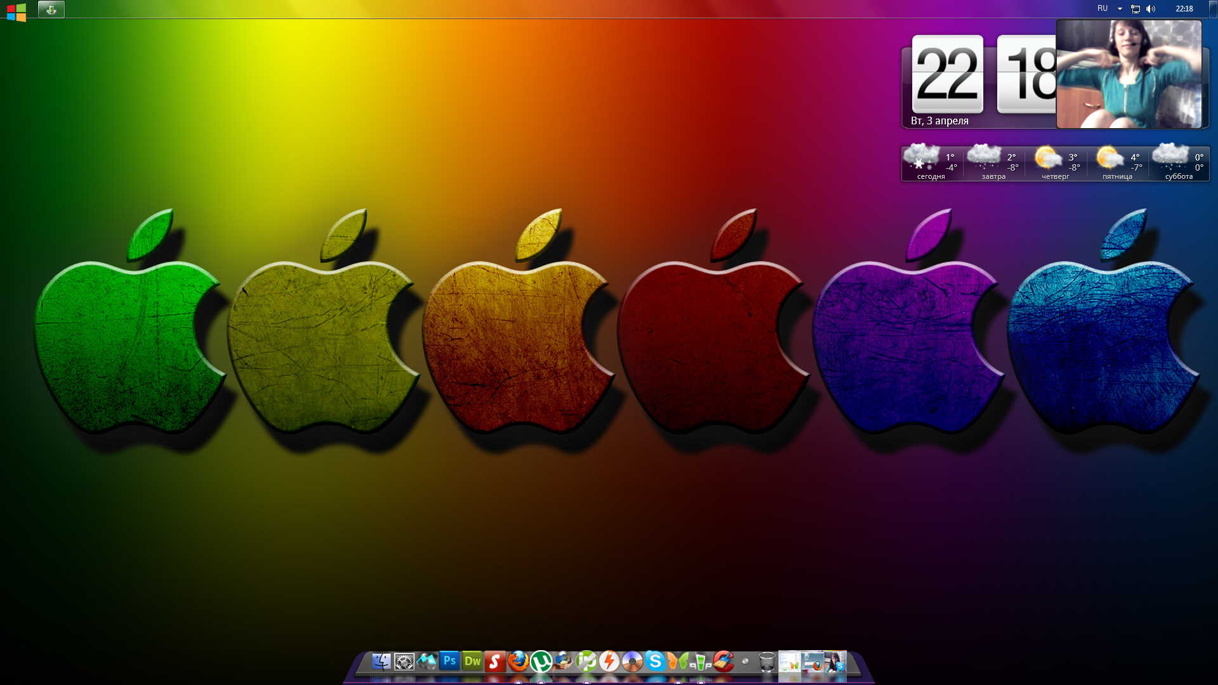This screenshot has width=1218, height=685.
Task: Click the Windows Start logo
Action: click(16, 11)
